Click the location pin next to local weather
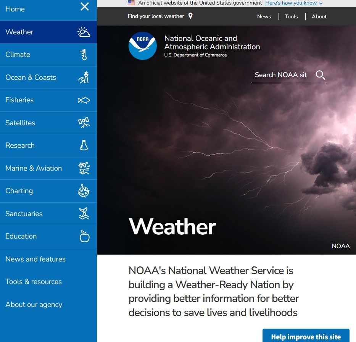Screen dimensions: 356x342 (190, 16)
